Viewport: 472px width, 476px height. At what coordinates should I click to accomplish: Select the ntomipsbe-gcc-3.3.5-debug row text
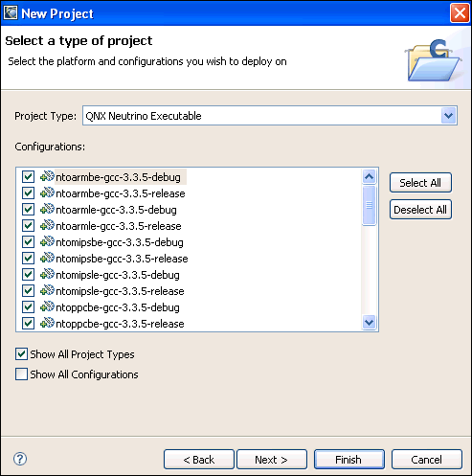point(120,242)
